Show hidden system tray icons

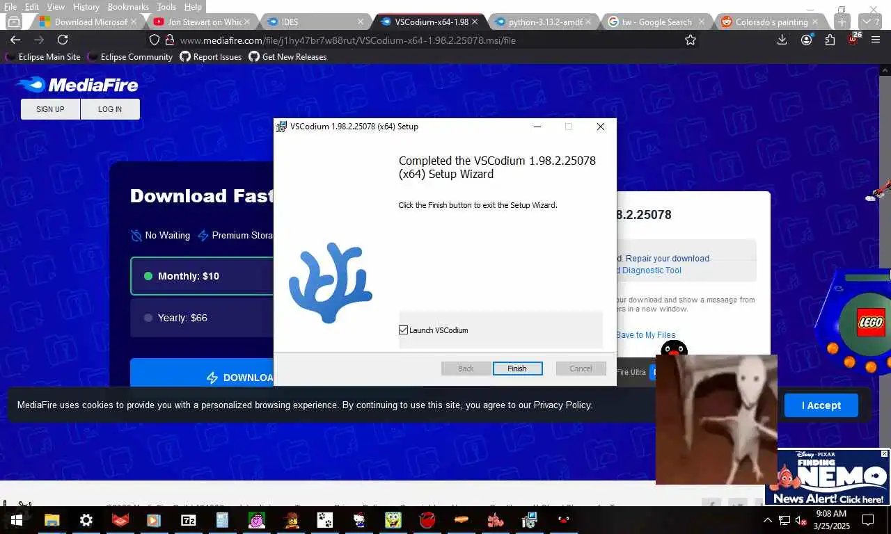[x=768, y=519]
